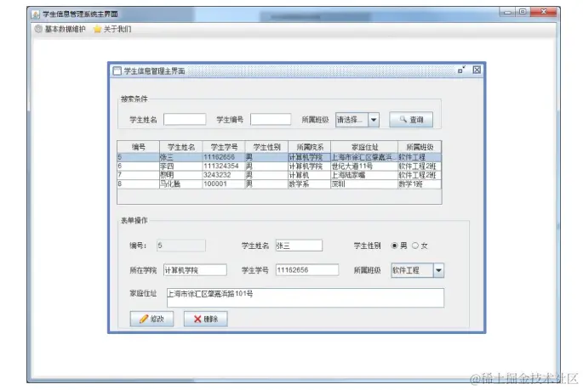The width and height of the screenshot is (583, 390).
Task: Click the cell 数学1班
Action: (420, 184)
